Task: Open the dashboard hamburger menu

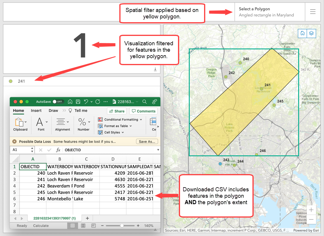Action: (313, 12)
